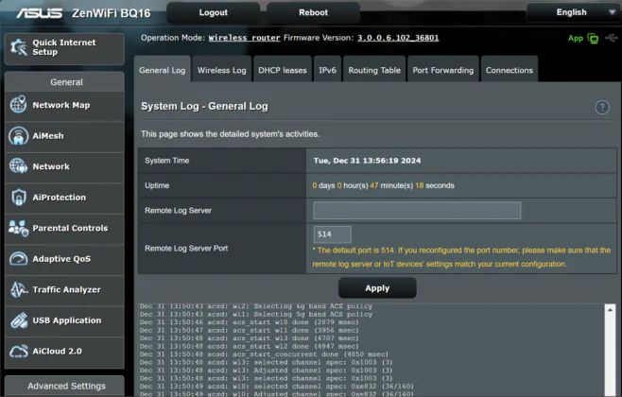Click the Logout button

214,12
